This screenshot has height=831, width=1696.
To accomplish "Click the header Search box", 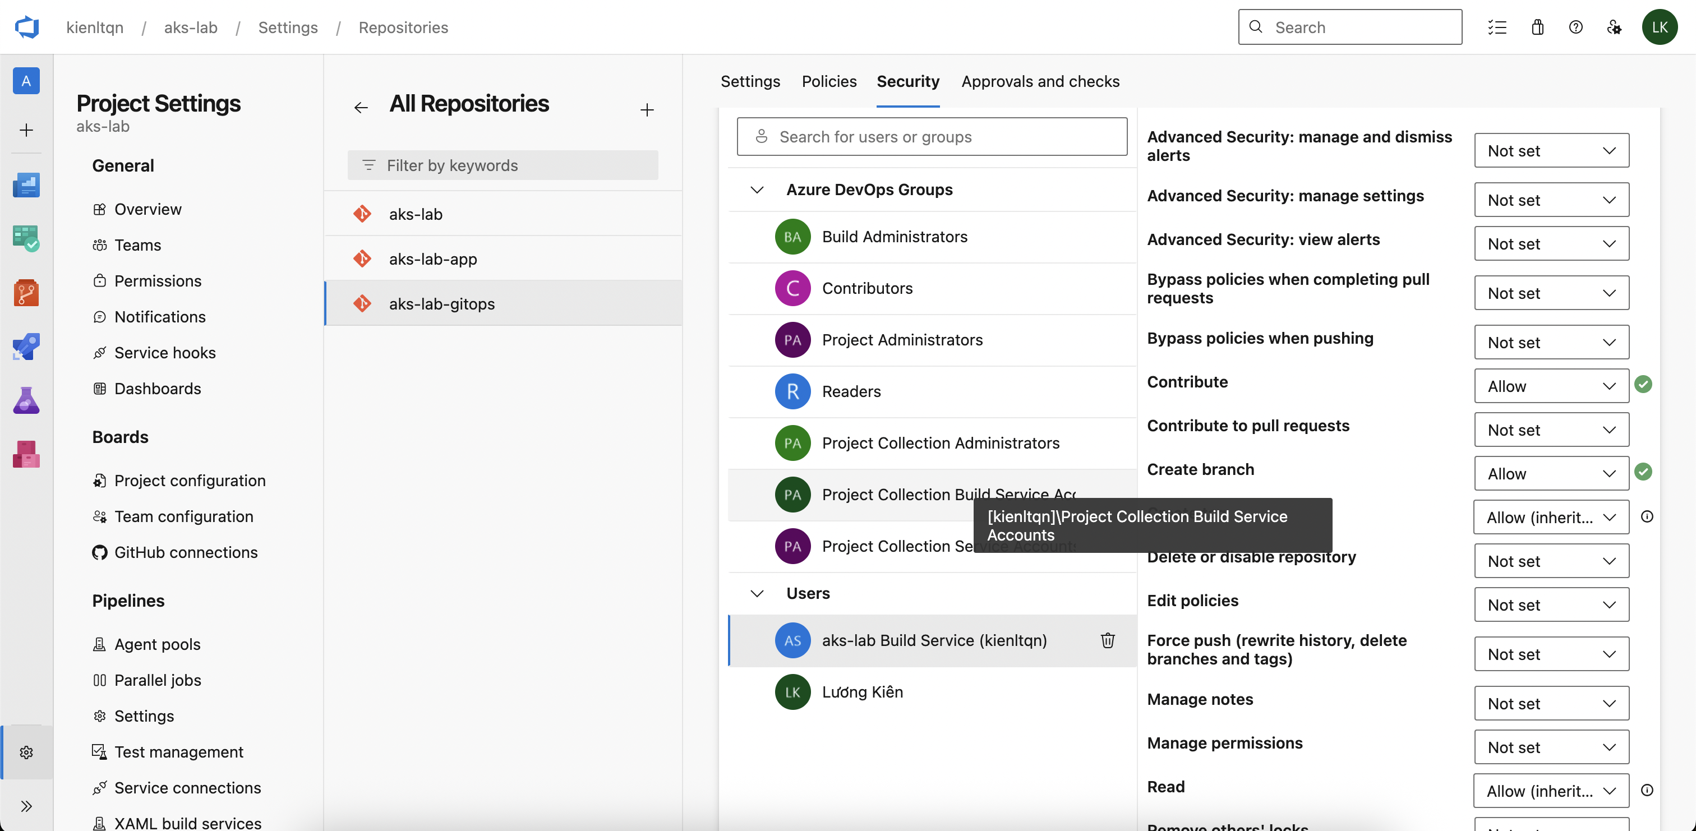I will (1350, 27).
